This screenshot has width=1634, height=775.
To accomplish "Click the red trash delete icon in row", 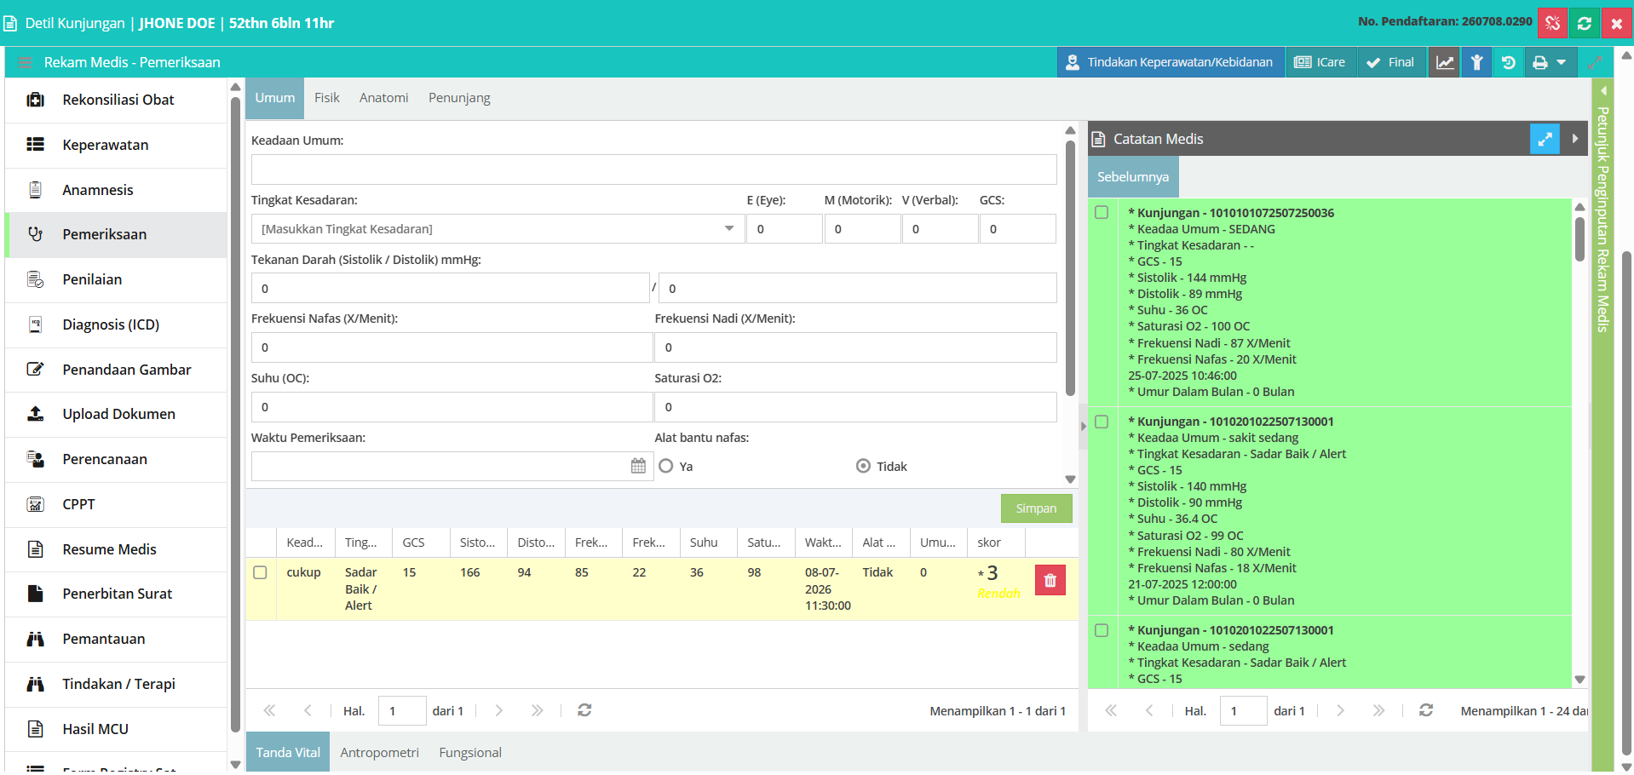I will click(1050, 581).
